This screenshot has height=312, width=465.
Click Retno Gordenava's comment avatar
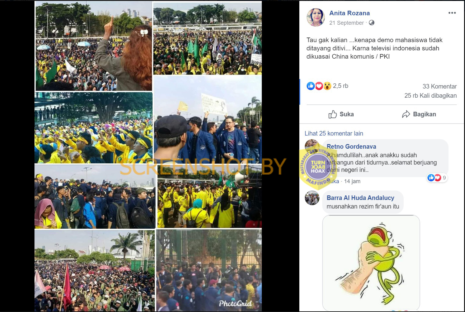point(312,147)
